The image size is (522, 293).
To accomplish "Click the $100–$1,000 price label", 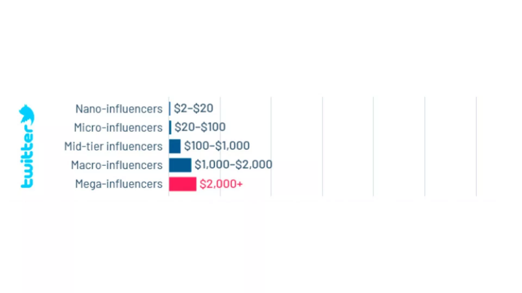I will [217, 146].
